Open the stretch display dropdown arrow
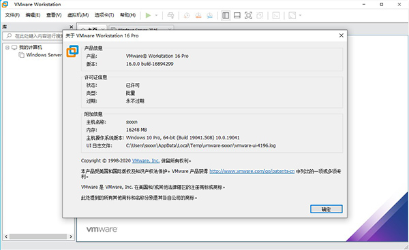 coord(300,16)
